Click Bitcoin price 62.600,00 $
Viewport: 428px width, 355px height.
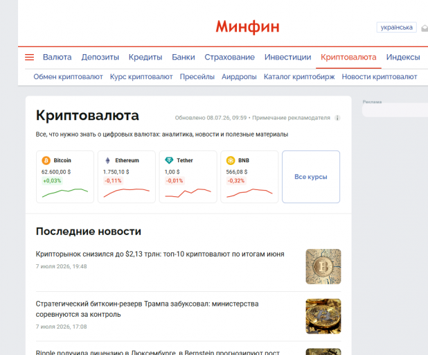56,172
